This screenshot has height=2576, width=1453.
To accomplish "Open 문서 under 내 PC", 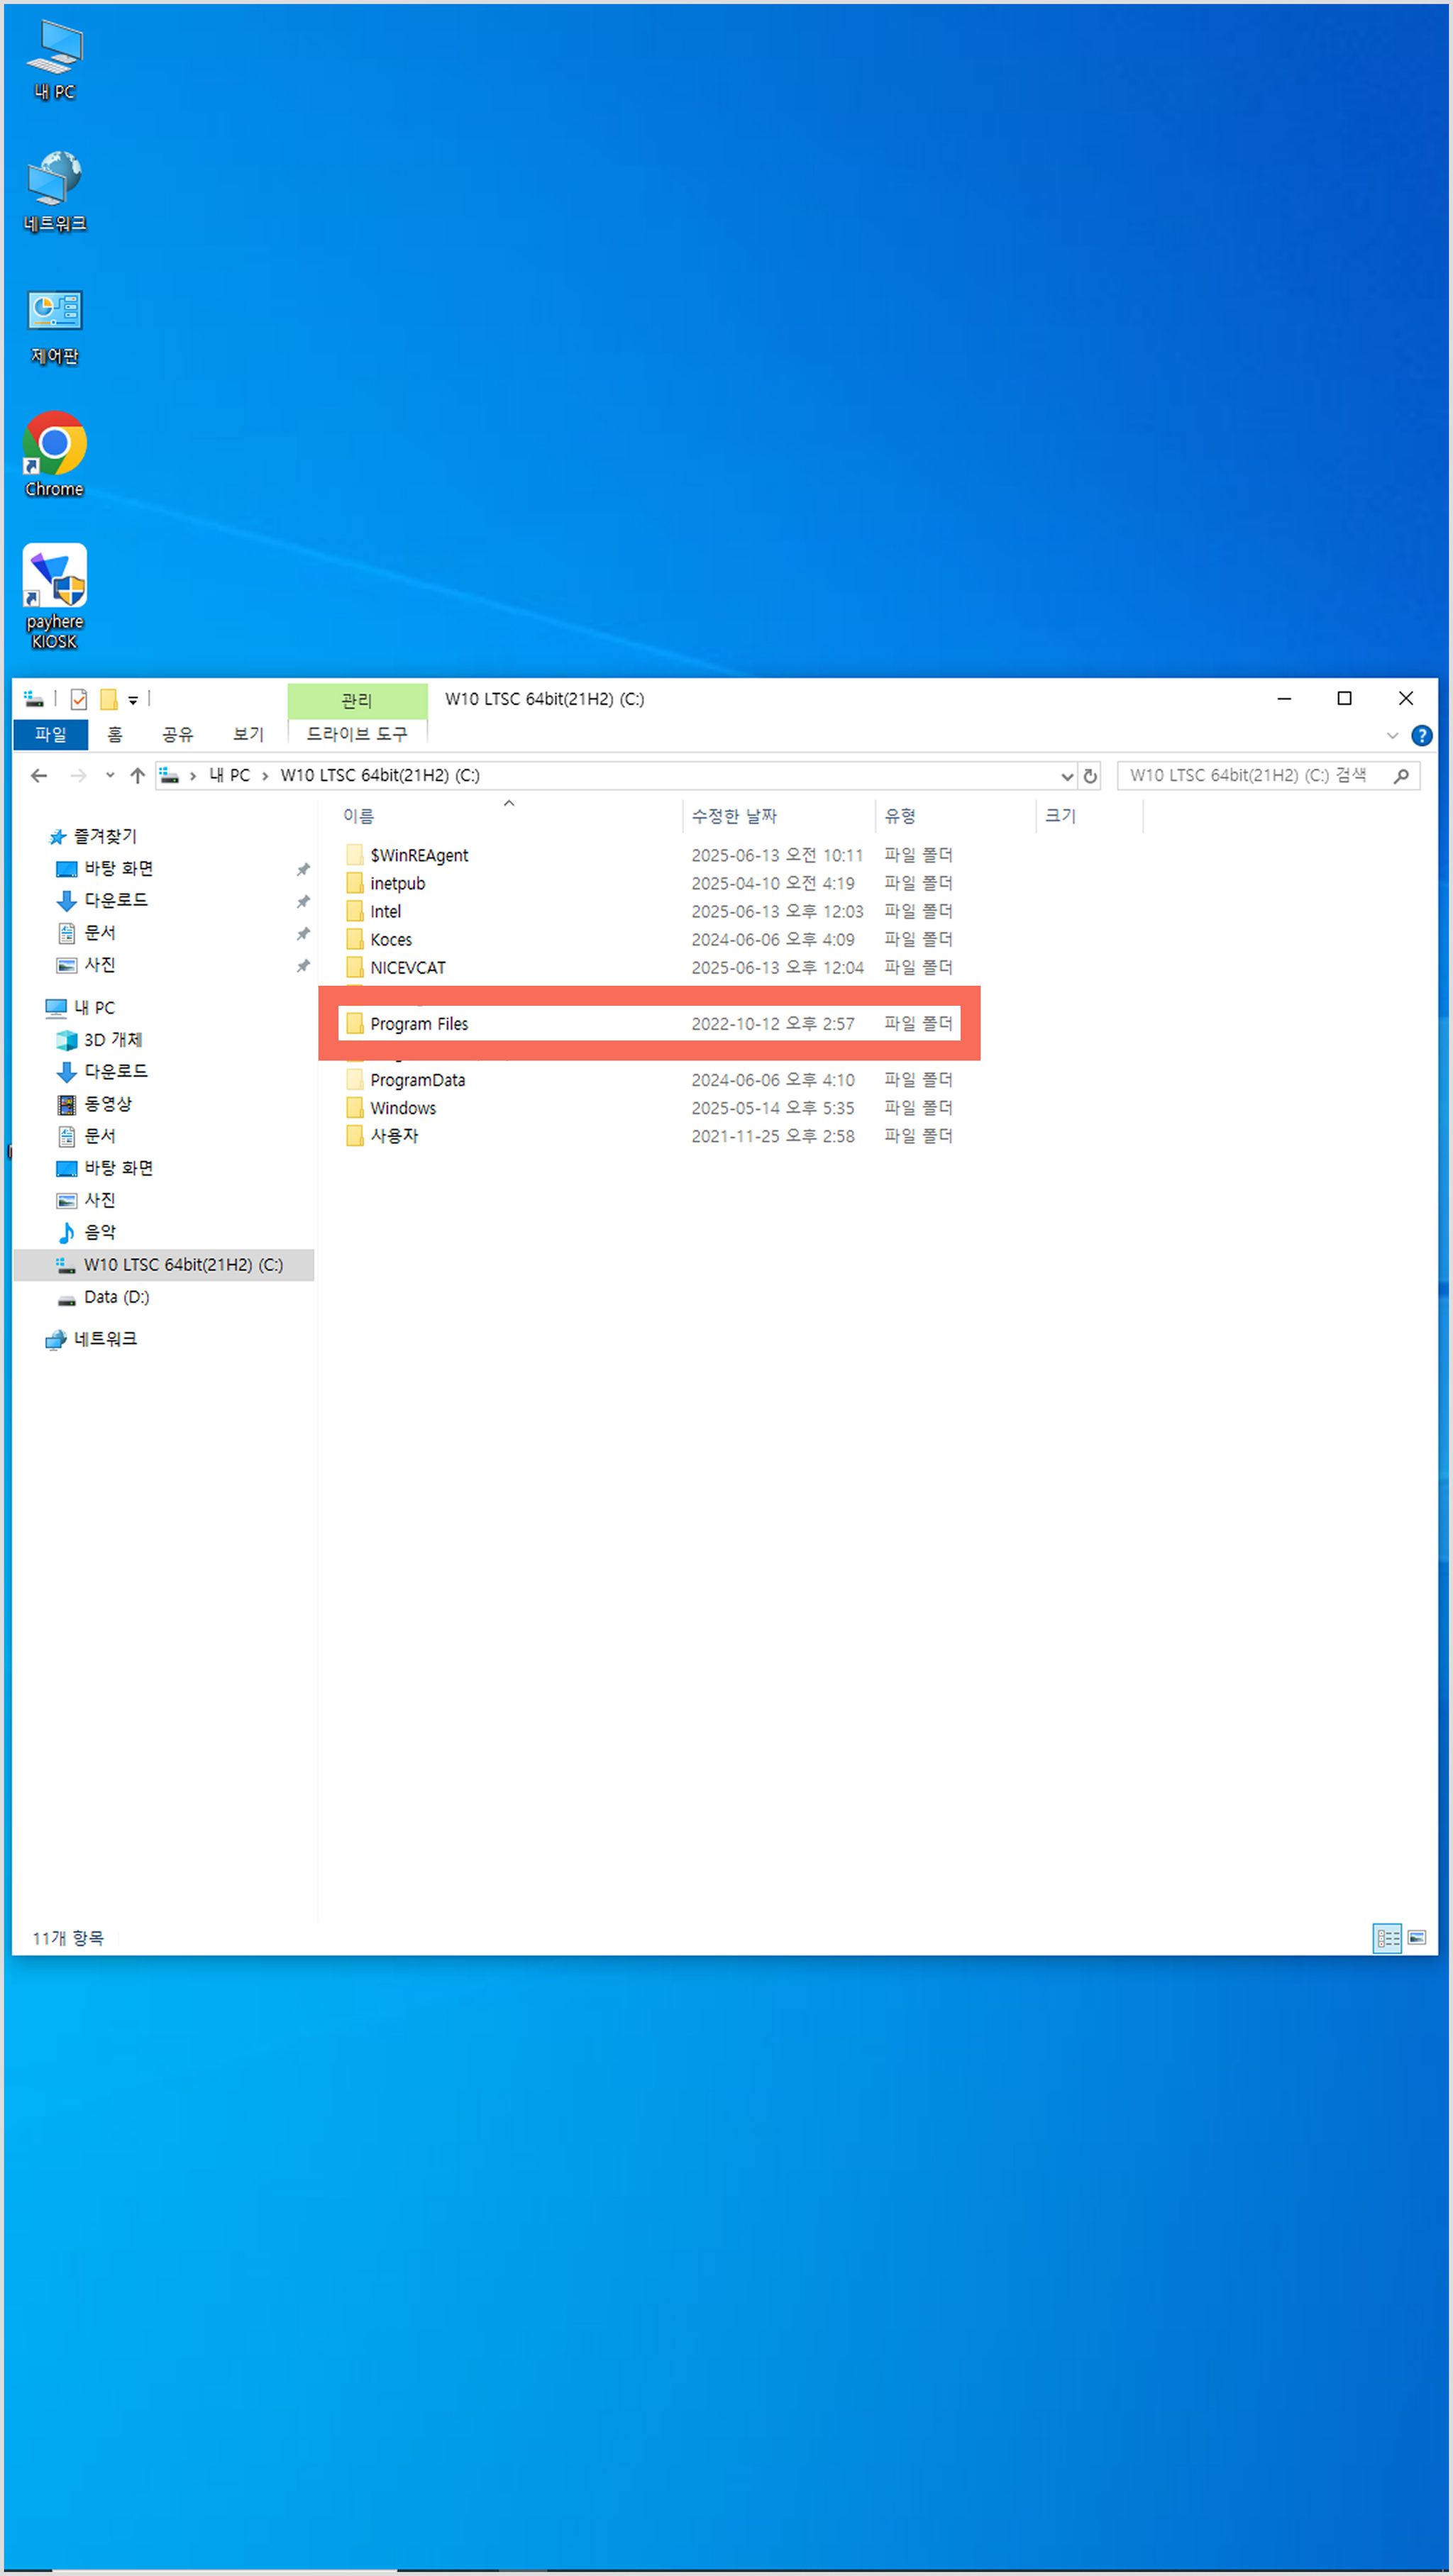I will pyautogui.click(x=99, y=1135).
